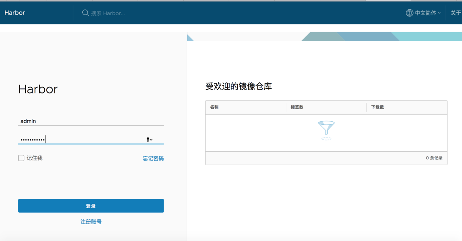
Task: Click the Harbor logo in the header
Action: 15,13
